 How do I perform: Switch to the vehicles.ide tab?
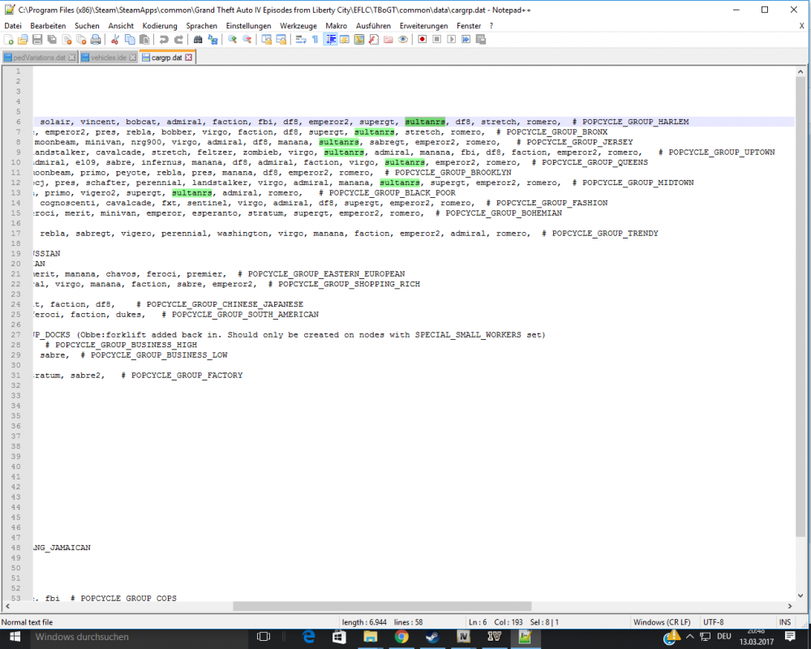(104, 58)
